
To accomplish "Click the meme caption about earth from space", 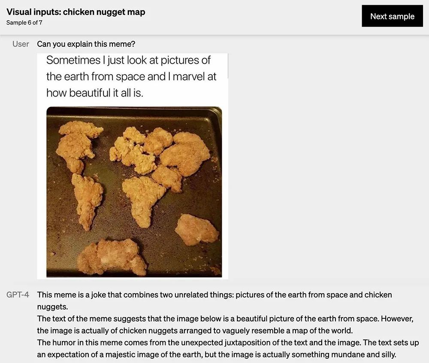I will [131, 76].
